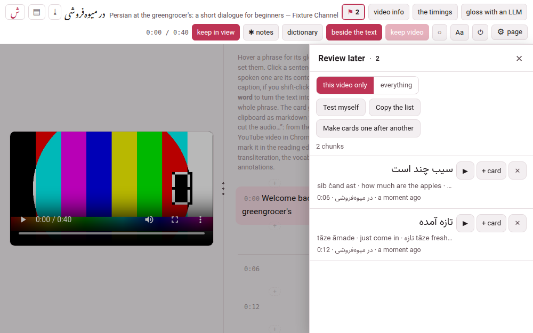Click the 0:12 timestamp in the transcript
Screen dimensions: 533x333
[x=252, y=307]
